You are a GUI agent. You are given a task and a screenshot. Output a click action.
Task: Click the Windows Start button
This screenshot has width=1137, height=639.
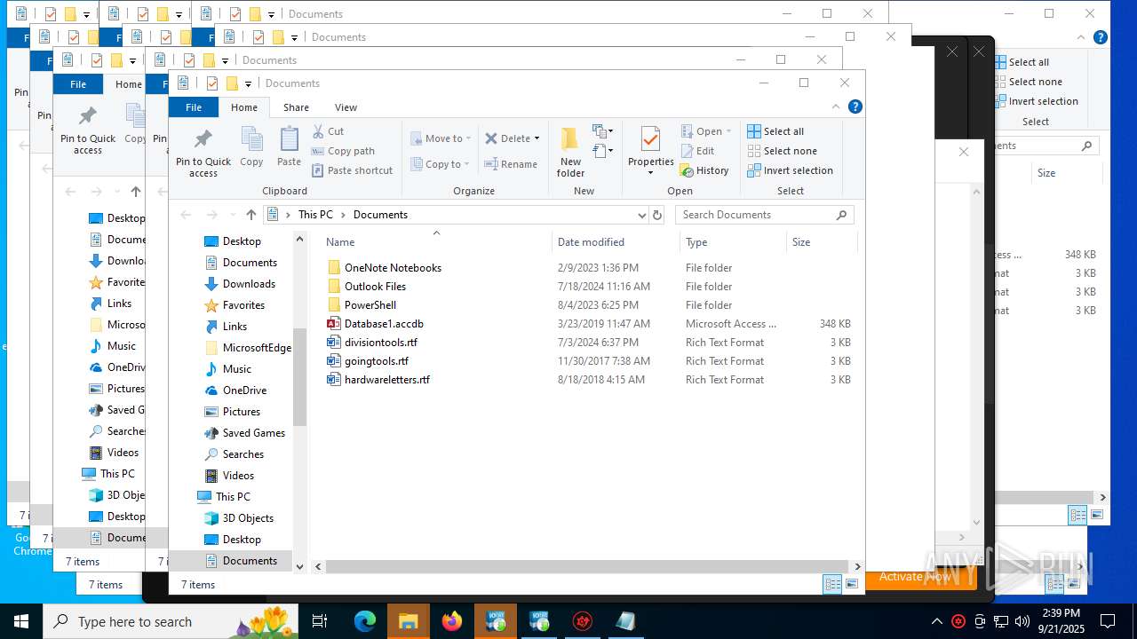click(21, 621)
